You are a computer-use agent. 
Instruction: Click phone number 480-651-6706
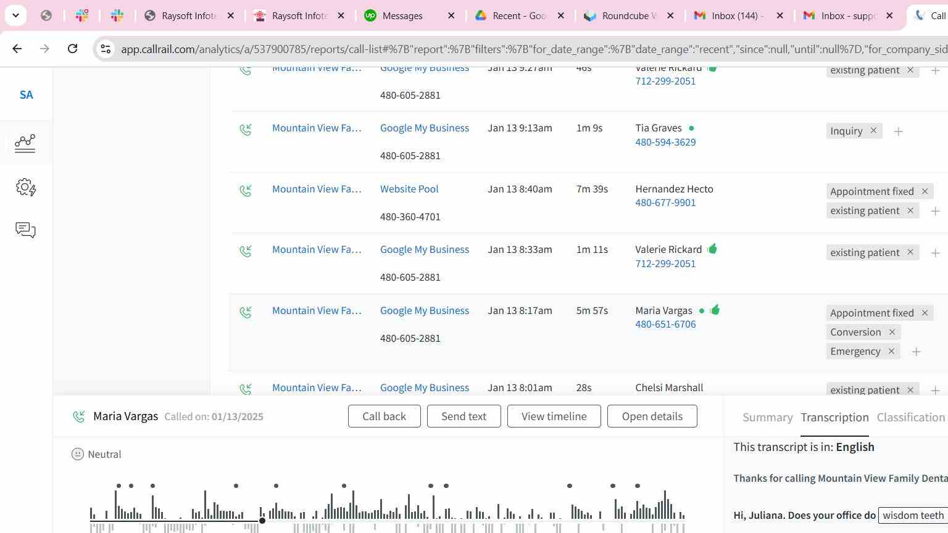(665, 324)
